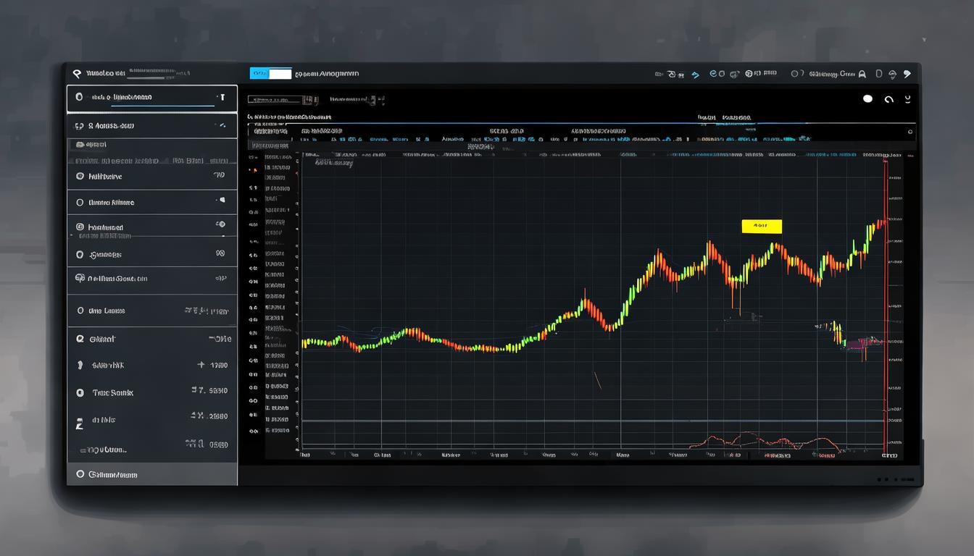The height and width of the screenshot is (556, 974).
Task: Select the highlighted bottom row in the sidebar
Action: (152, 474)
